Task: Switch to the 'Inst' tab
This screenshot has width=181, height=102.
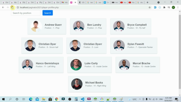Action: [115, 3]
